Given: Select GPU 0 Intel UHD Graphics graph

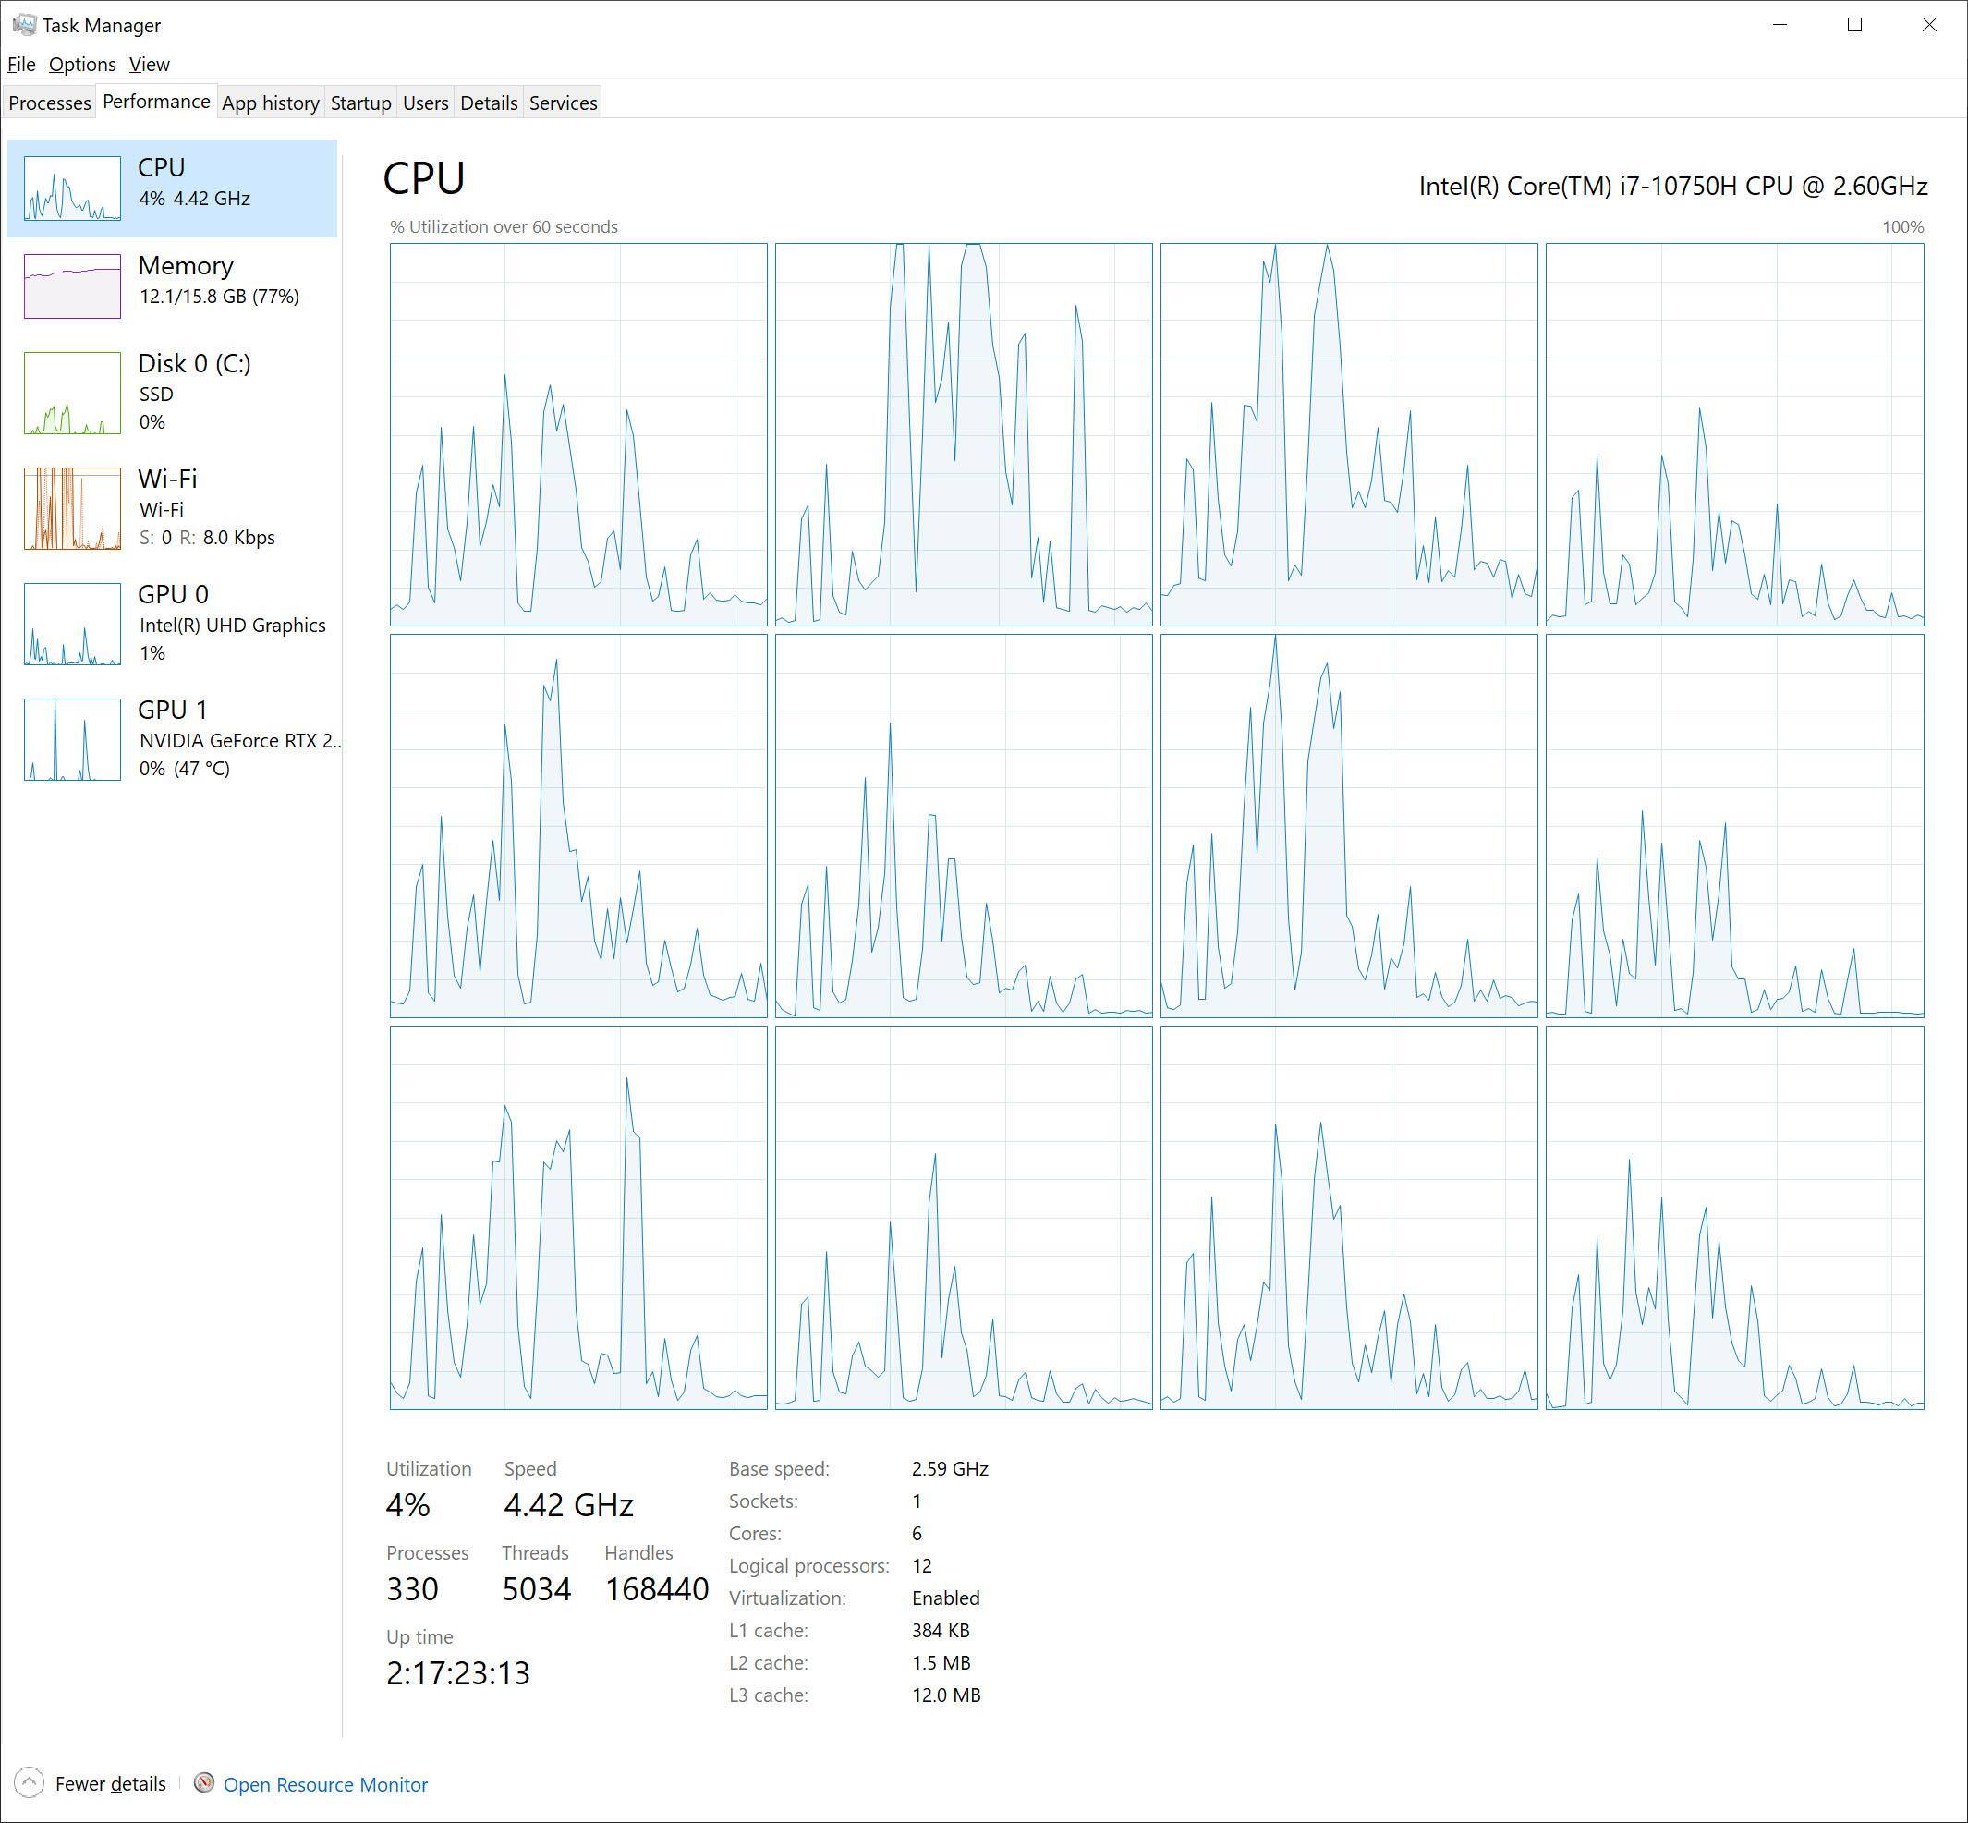Looking at the screenshot, I should coord(72,625).
